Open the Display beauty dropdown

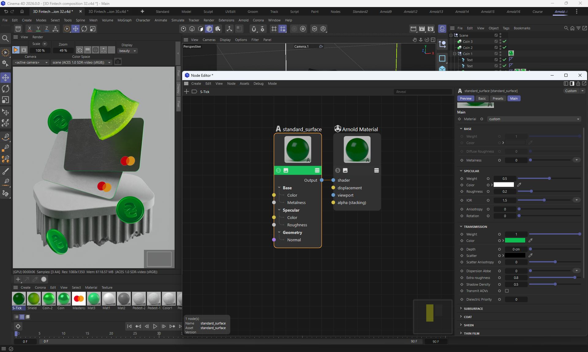click(128, 51)
